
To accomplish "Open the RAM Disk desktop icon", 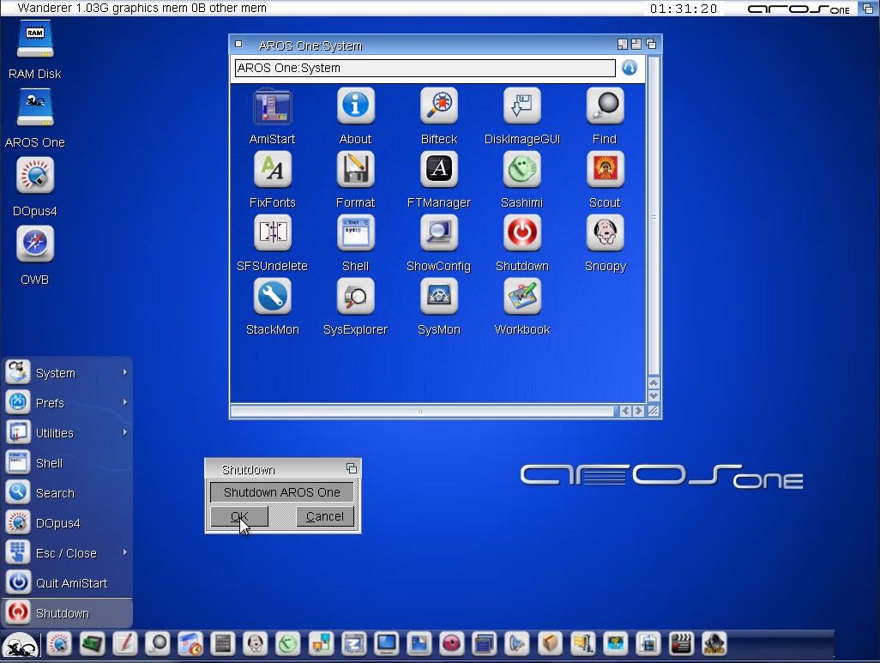I will tap(35, 41).
